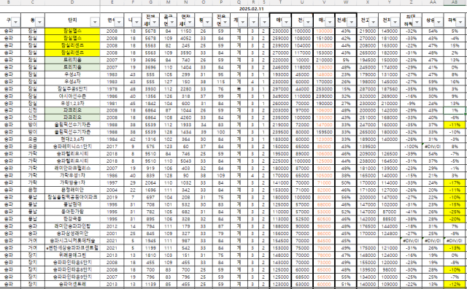Open the filter dropdown in column C header
The height and width of the screenshot is (289, 467).
[39, 22]
